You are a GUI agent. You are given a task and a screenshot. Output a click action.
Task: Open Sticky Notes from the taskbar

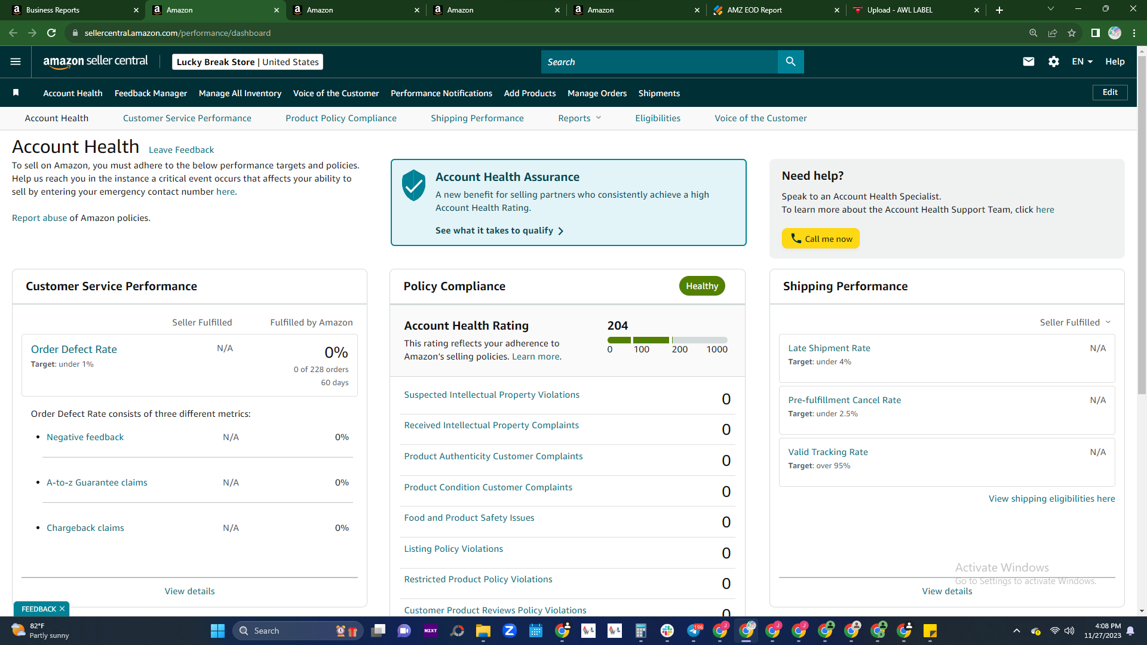click(930, 631)
